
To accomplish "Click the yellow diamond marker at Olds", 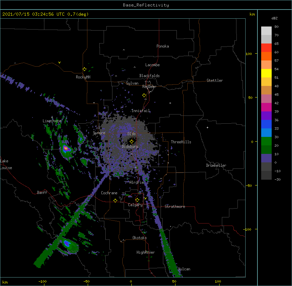I will (x=131, y=142).
